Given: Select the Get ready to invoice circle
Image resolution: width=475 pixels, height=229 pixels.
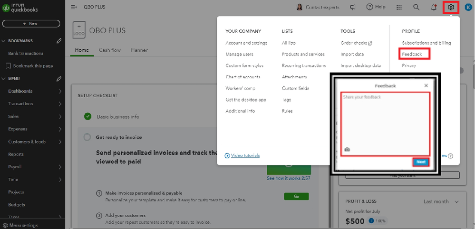Looking at the screenshot, I should coord(87,137).
